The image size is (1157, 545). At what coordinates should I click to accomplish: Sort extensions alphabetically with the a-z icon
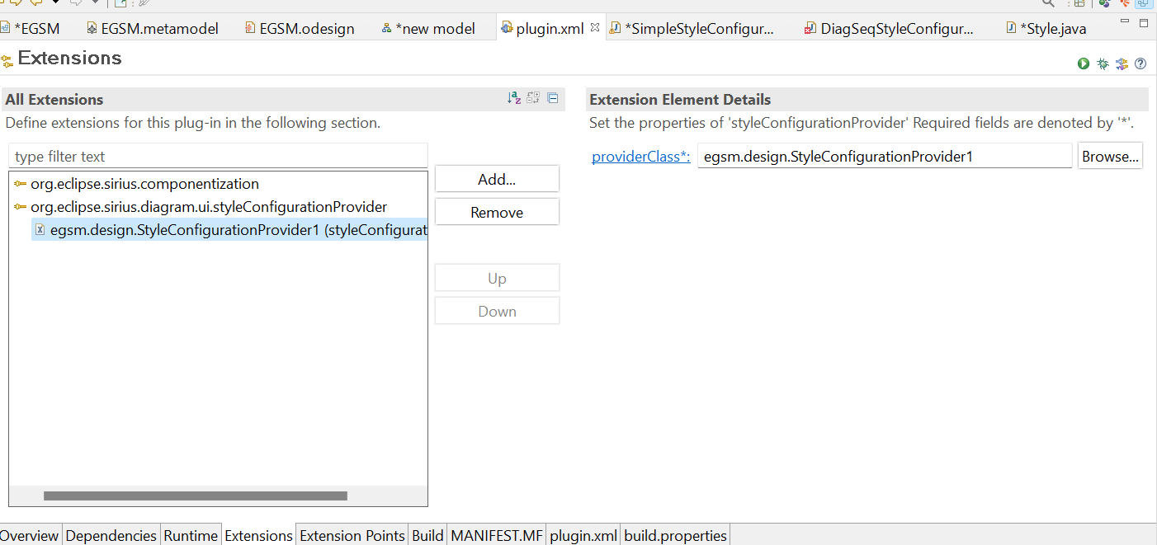click(x=514, y=98)
